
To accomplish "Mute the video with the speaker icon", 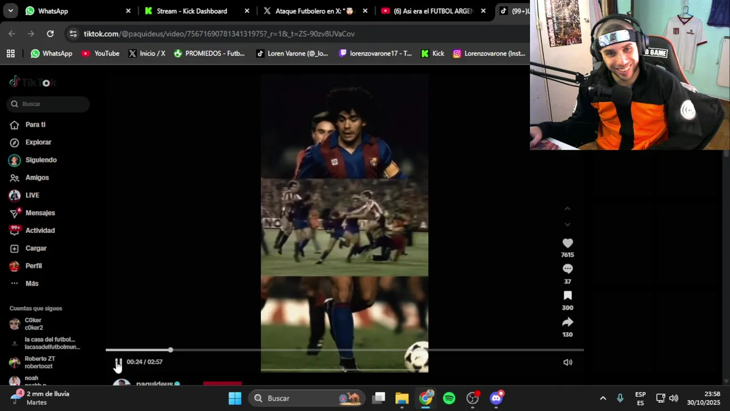I will coord(567,362).
